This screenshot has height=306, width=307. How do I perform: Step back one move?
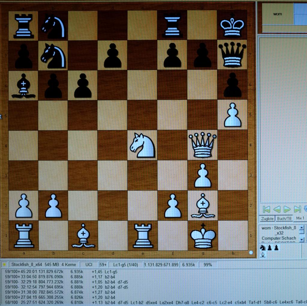[x=277, y=209]
